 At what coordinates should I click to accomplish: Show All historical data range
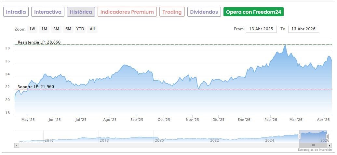pos(92,29)
